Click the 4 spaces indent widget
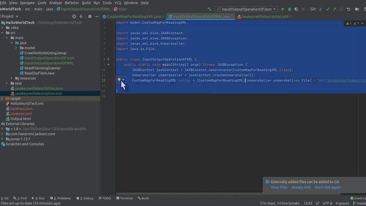Image resolution: width=366 pixels, height=206 pixels. 342,203
